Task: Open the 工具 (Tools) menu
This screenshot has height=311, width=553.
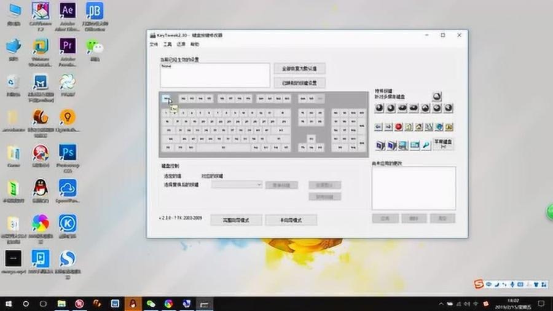Action: [x=168, y=44]
